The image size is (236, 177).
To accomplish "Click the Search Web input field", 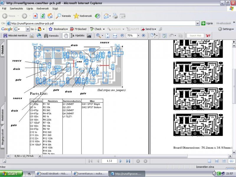I will (195, 36).
